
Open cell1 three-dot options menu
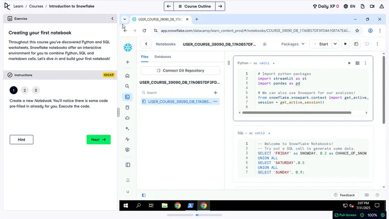[x=365, y=63]
